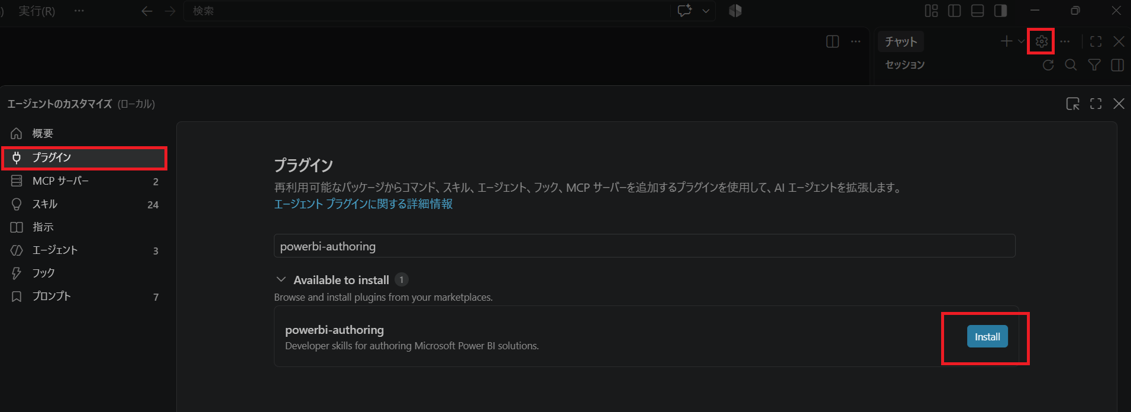
Task: Expand the new chat dropdown chevron
Action: tap(1021, 41)
